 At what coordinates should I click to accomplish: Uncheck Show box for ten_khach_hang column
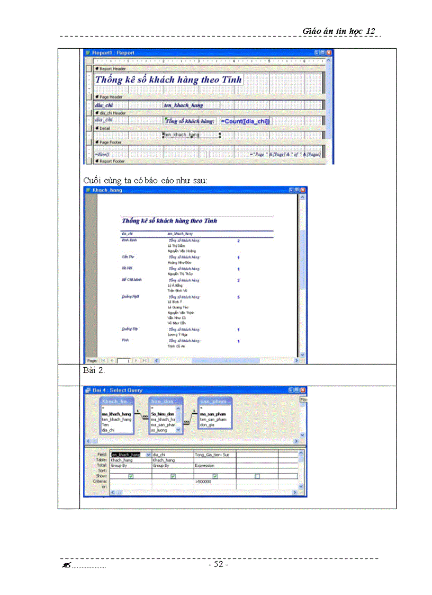click(131, 476)
